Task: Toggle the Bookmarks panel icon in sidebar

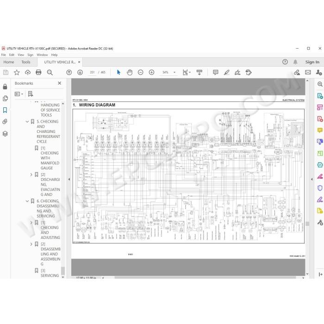Action: 5,110
